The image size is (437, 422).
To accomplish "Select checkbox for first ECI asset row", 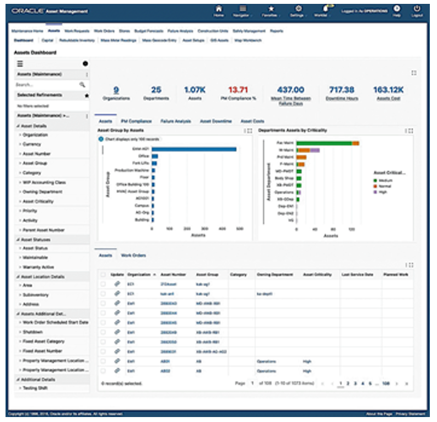I will [103, 284].
